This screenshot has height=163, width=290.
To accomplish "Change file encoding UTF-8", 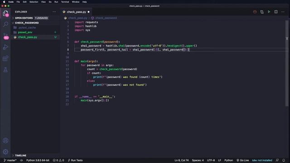I will pos(211,160).
